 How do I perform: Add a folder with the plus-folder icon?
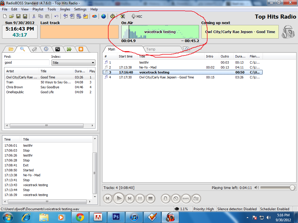pos(86,16)
